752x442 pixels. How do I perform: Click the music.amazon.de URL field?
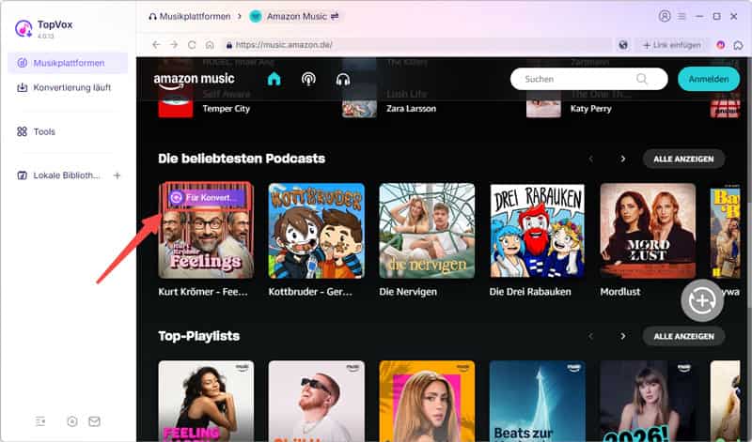pos(417,44)
